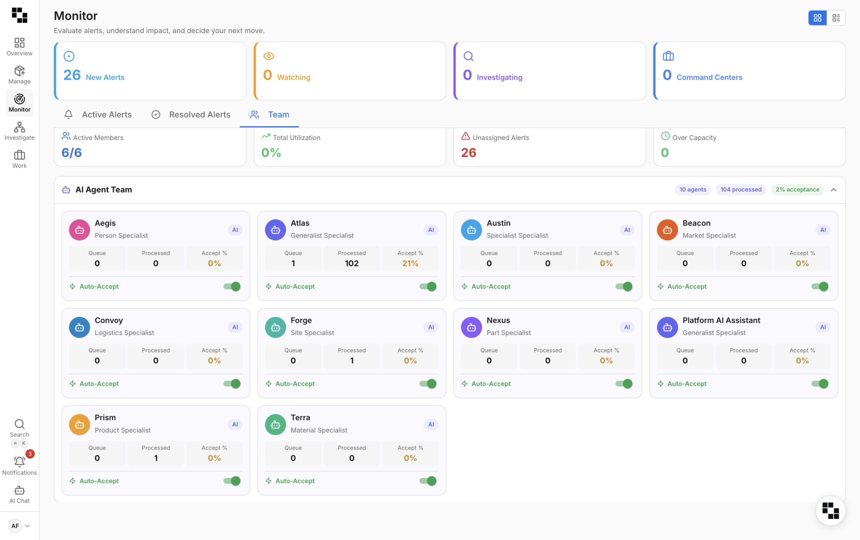Screen dimensions: 860x540
Task: Switch to grid view layout
Action: [x=817, y=18]
